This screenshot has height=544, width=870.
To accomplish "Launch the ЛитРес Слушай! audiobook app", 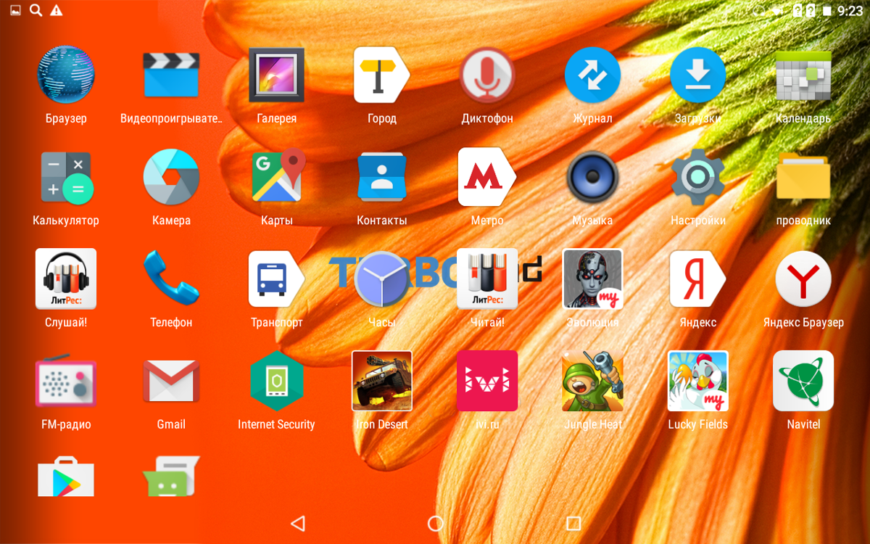I will click(x=66, y=279).
